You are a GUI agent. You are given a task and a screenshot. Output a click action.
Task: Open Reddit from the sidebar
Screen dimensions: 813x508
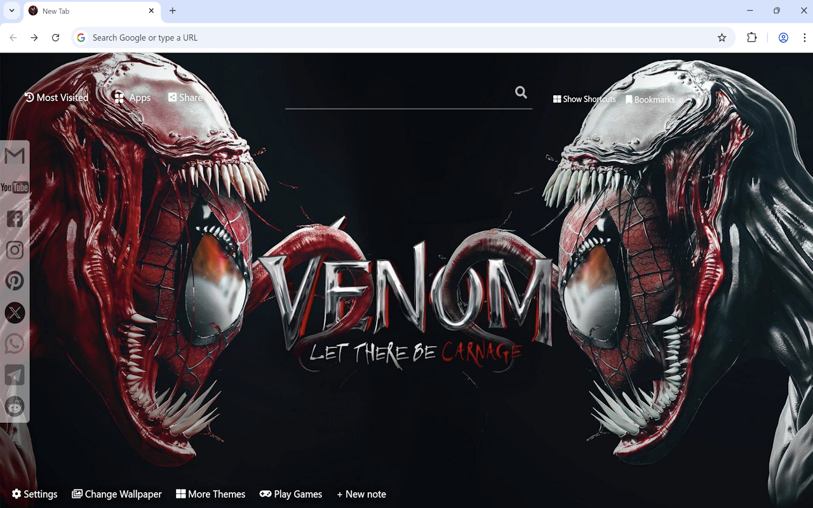(x=14, y=406)
